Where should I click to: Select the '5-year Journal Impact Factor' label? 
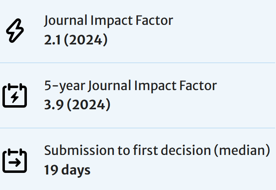tap(131, 86)
